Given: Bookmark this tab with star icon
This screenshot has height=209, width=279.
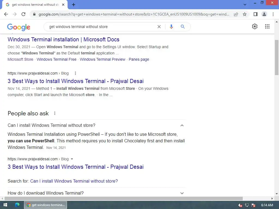Looking at the screenshot, I should pos(245,14).
